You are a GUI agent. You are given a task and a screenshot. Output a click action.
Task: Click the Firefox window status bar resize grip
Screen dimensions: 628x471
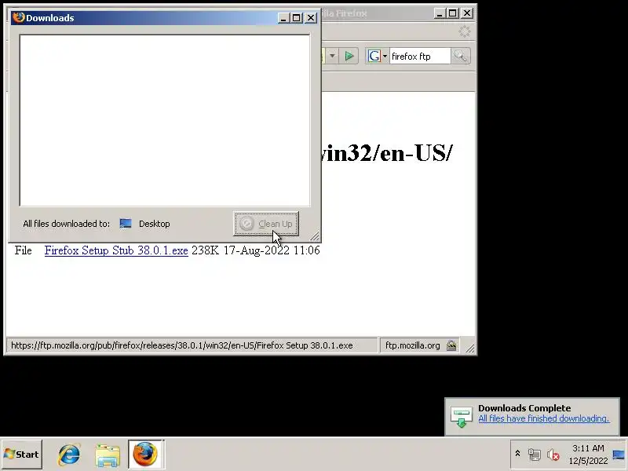click(x=469, y=348)
